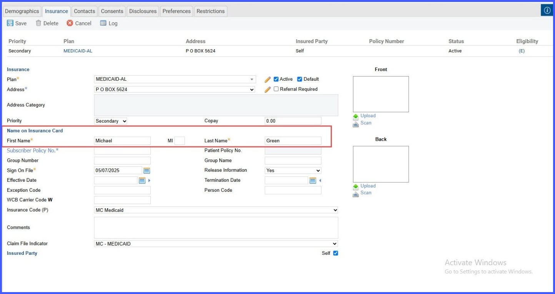The height and width of the screenshot is (294, 555).
Task: Click the Subscriber Policy No. field
Action: click(x=122, y=151)
